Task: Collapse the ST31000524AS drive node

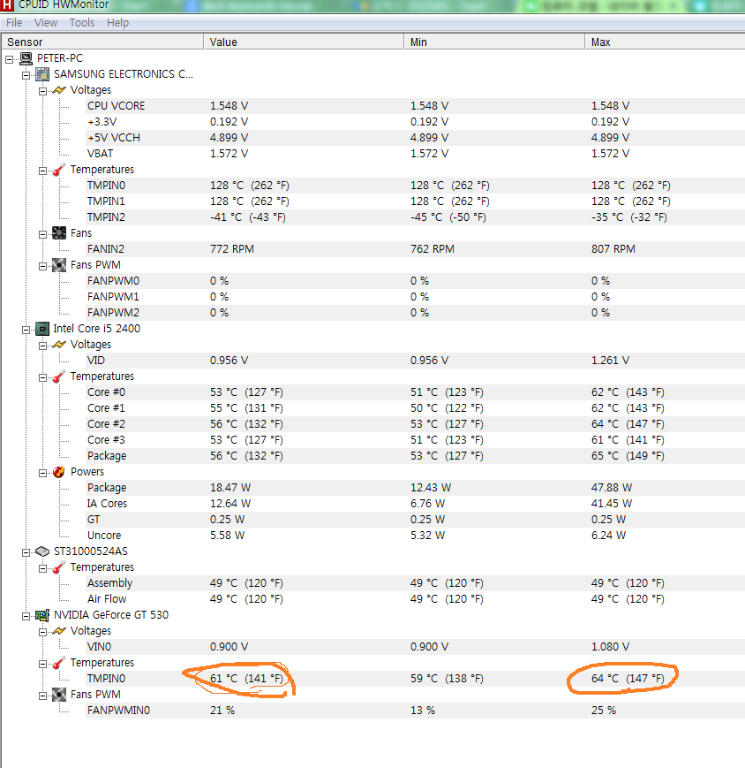Action: coord(26,552)
